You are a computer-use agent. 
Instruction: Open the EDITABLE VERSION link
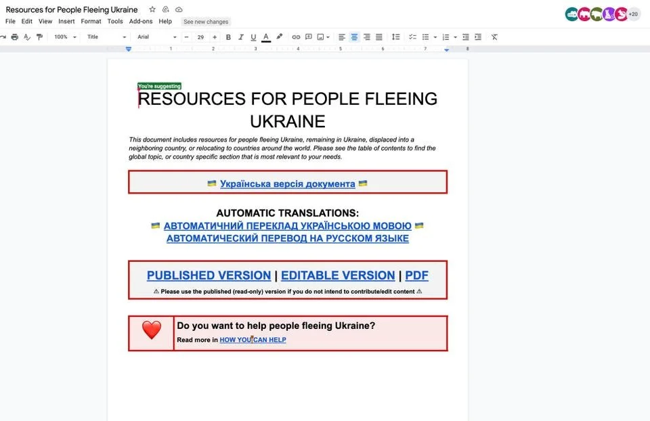pyautogui.click(x=338, y=275)
